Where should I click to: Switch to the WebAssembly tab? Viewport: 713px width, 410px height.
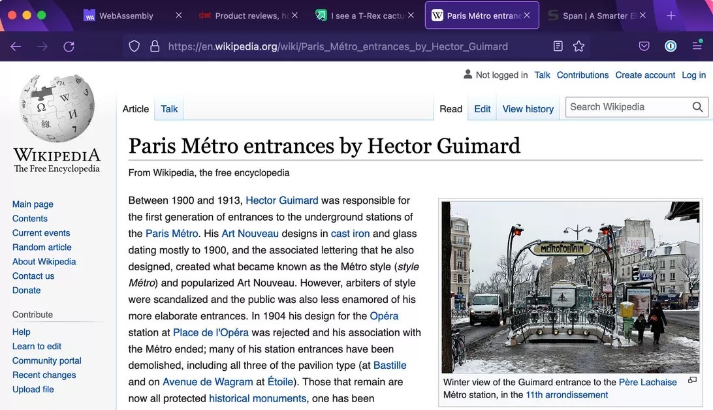tap(127, 16)
